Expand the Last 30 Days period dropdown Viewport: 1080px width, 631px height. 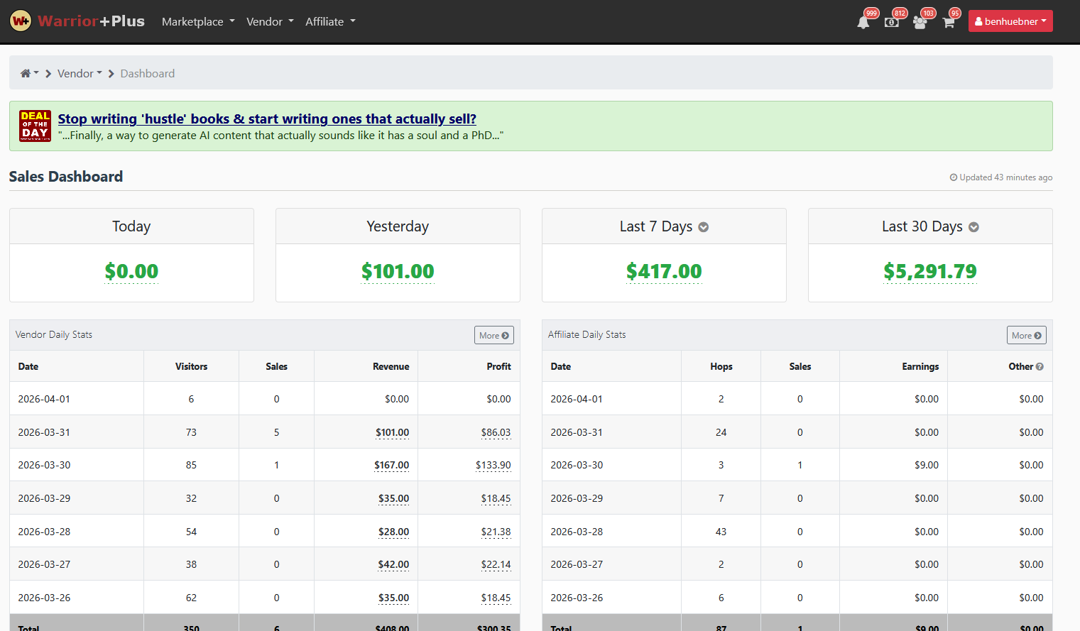click(973, 226)
